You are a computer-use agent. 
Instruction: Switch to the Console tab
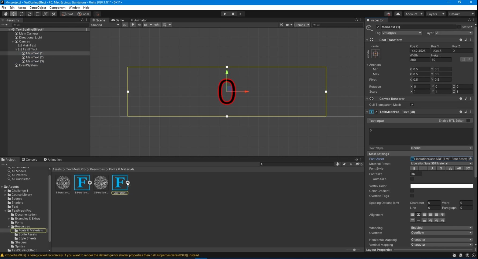30,160
